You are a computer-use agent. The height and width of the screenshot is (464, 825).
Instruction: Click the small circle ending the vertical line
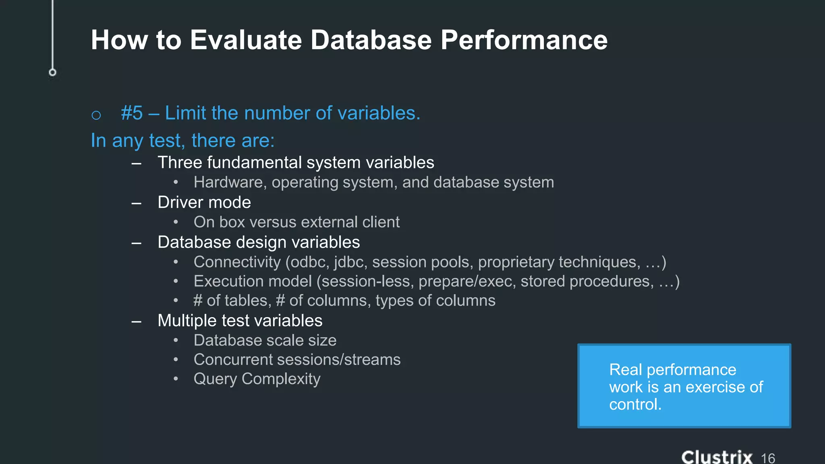pos(52,72)
